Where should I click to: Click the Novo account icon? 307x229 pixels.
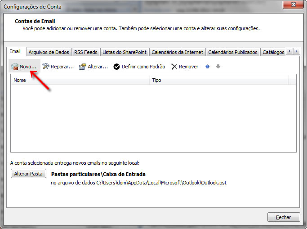pos(15,67)
